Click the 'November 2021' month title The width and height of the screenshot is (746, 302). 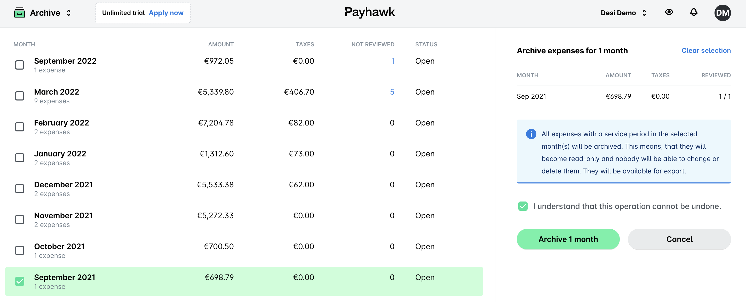(63, 216)
